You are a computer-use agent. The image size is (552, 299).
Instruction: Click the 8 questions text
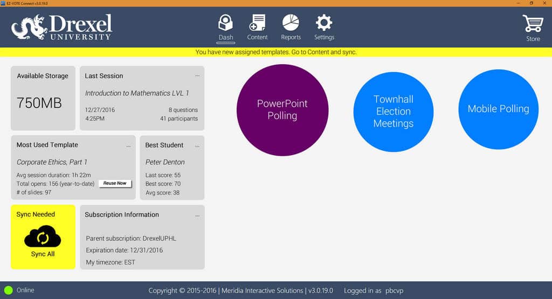coord(183,110)
